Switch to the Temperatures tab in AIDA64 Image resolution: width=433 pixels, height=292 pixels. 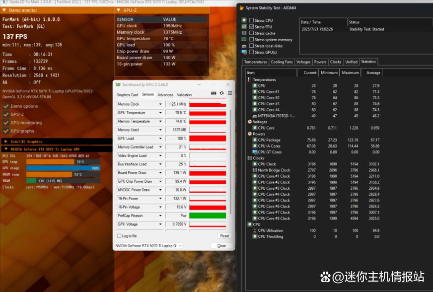point(255,62)
